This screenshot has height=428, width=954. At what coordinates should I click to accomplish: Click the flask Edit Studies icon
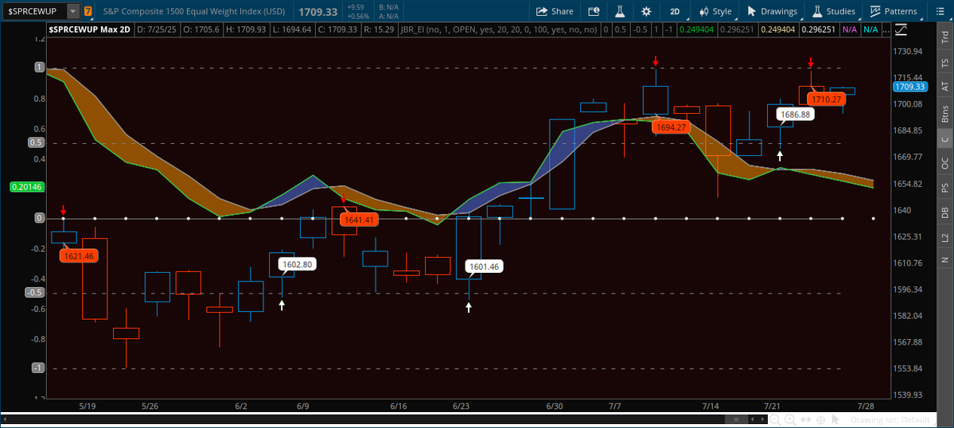tap(620, 11)
